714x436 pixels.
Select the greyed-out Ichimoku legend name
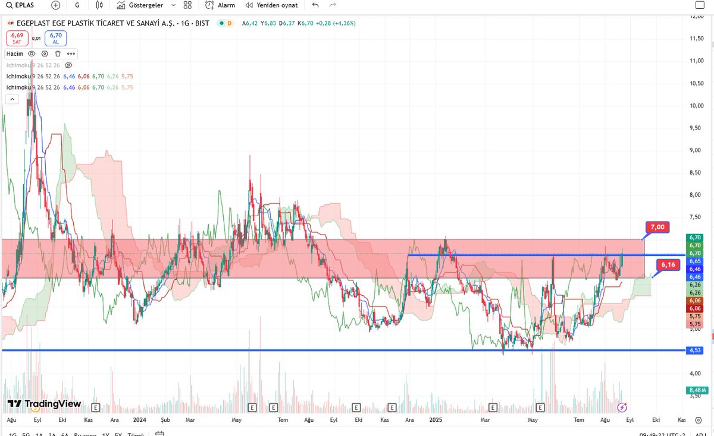pos(18,65)
